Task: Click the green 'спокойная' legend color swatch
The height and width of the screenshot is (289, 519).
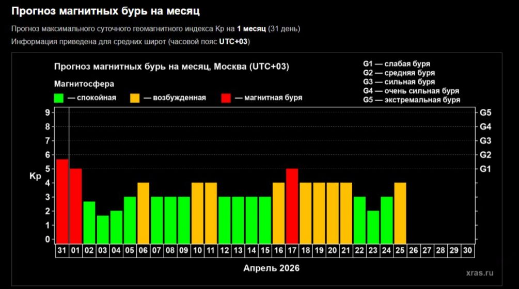Action: pyautogui.click(x=59, y=98)
